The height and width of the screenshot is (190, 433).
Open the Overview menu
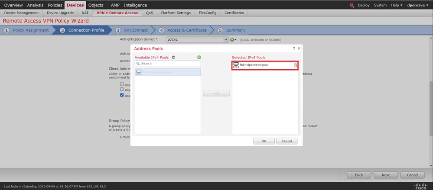13,5
